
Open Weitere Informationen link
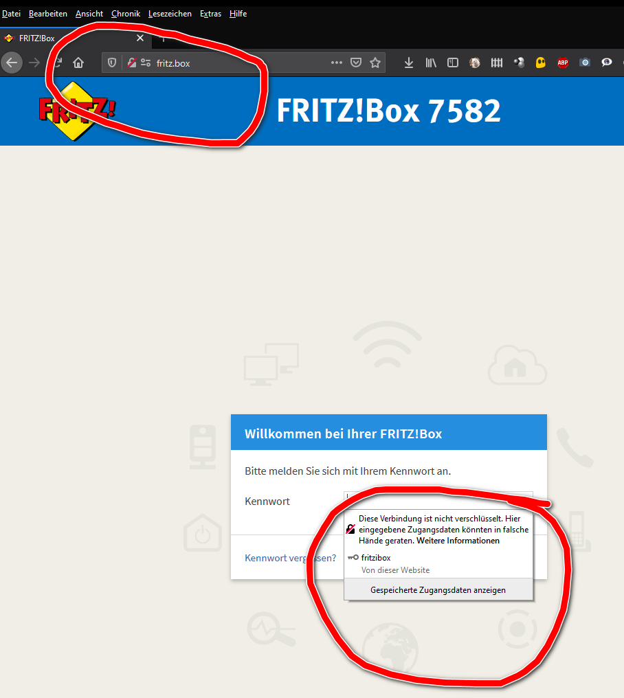coord(458,541)
